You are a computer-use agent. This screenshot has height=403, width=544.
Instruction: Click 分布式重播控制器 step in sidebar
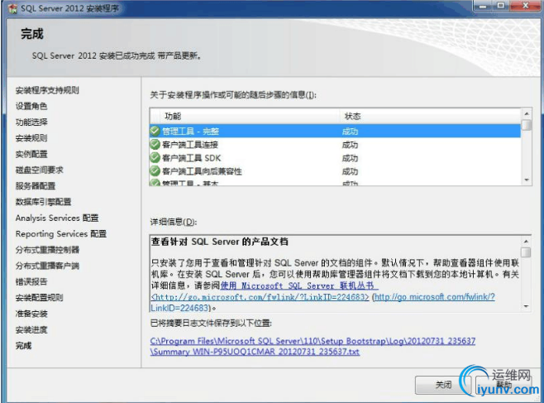point(47,250)
